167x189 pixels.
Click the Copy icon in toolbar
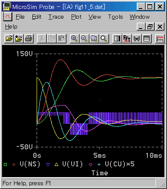tap(52, 38)
